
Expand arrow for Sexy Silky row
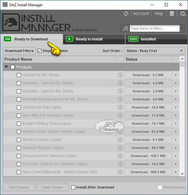tap(176, 115)
